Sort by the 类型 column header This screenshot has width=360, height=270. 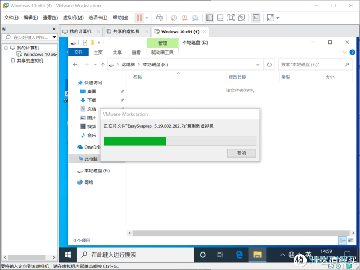click(x=286, y=77)
